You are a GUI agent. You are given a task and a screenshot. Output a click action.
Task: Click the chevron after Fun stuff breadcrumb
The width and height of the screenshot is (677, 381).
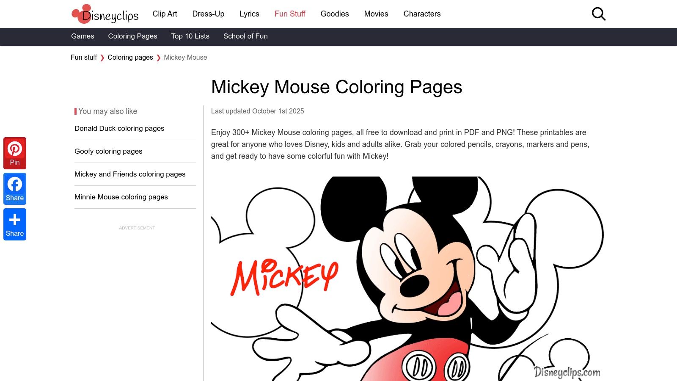pos(102,57)
